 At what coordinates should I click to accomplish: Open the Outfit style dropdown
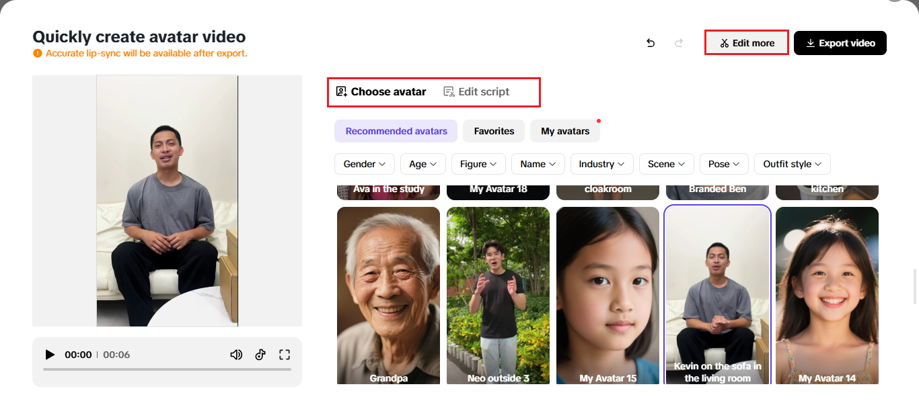coord(792,164)
